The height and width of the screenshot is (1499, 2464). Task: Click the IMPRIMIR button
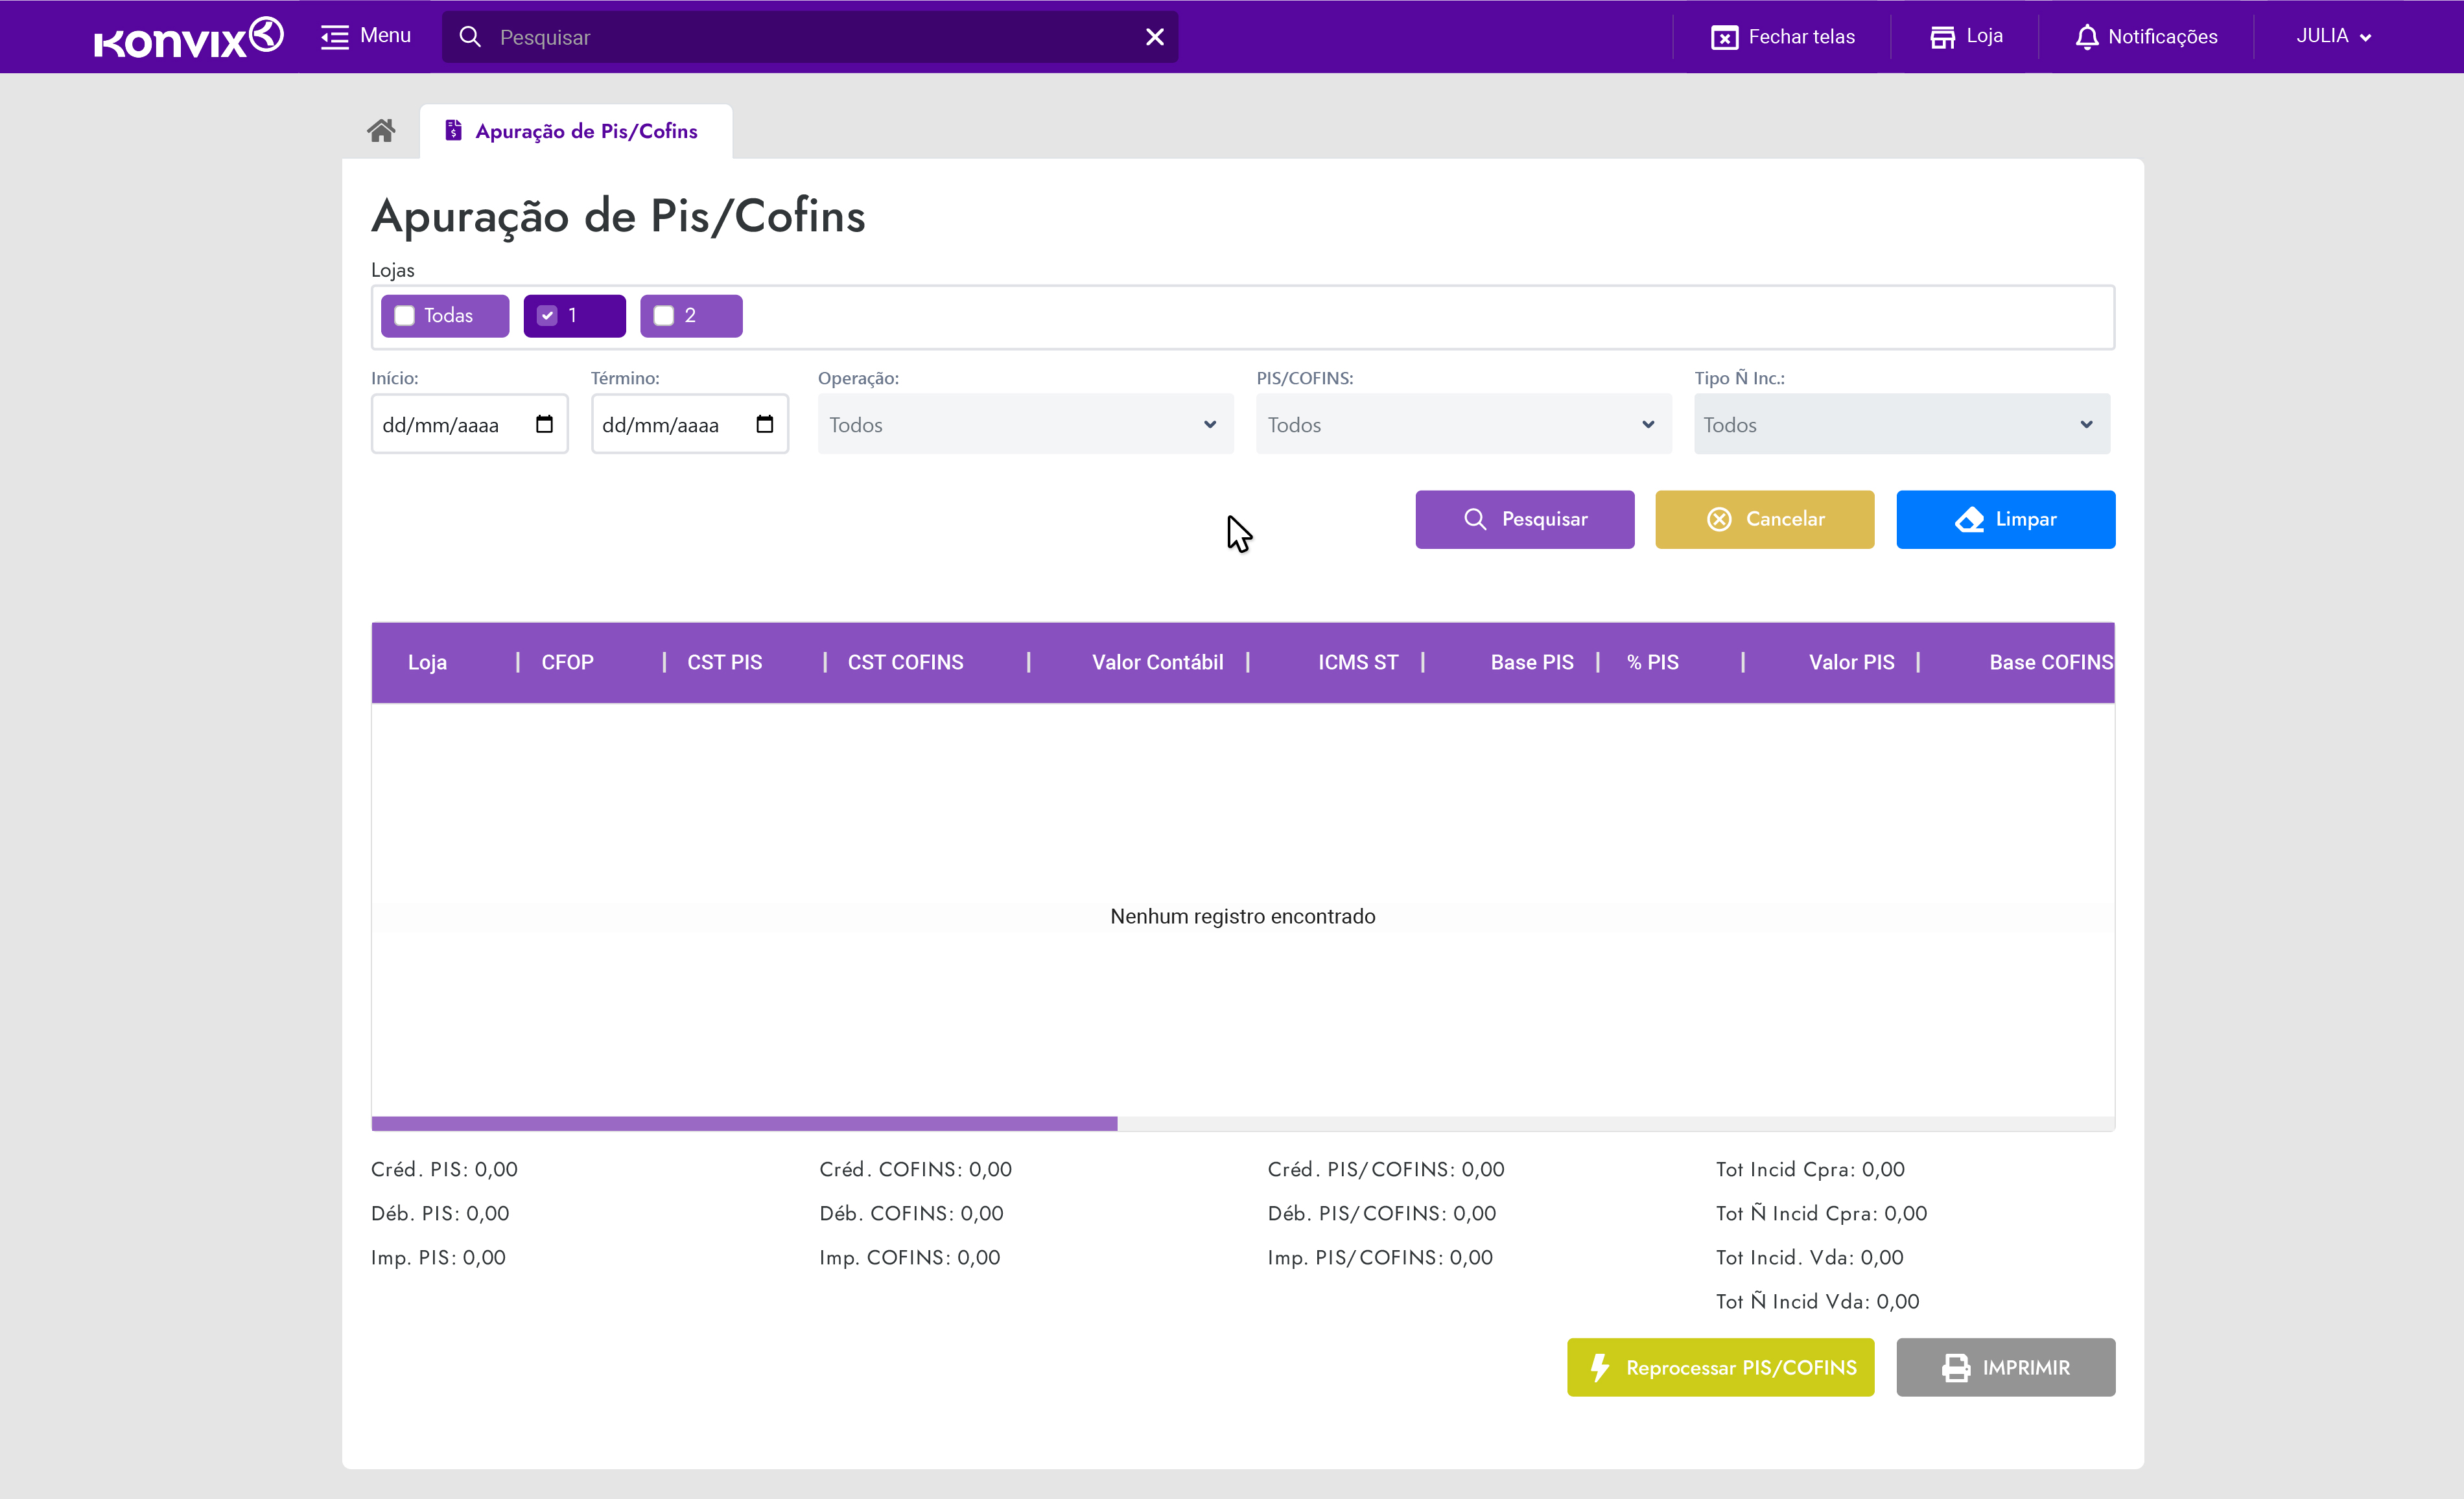click(2005, 1367)
